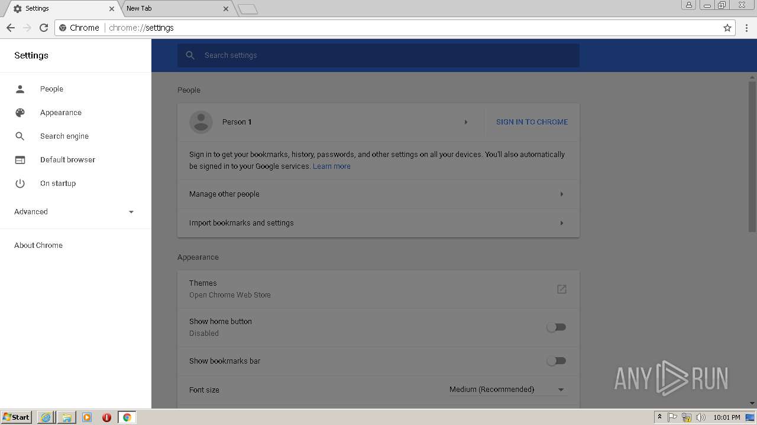This screenshot has height=425, width=757.
Task: Click the Chrome taskbar icon
Action: pos(127,417)
